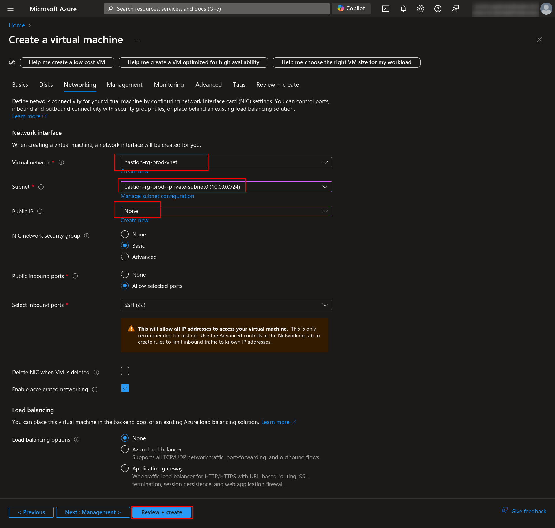Image resolution: width=555 pixels, height=528 pixels.
Task: Open the Subnet dropdown
Action: (x=325, y=186)
